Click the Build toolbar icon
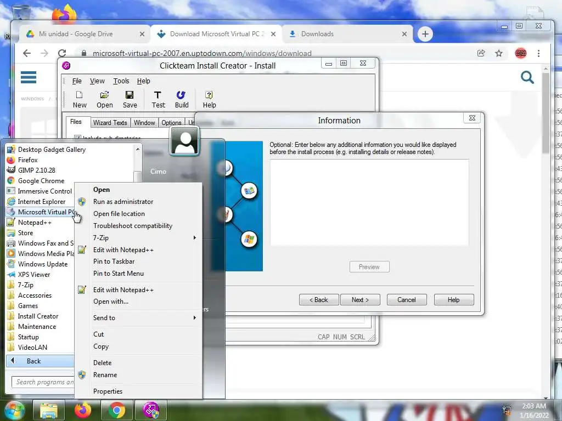This screenshot has width=562, height=421. point(181,99)
